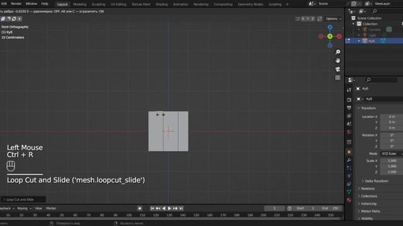Toggle Z mirror axis in viewport header

313,19
